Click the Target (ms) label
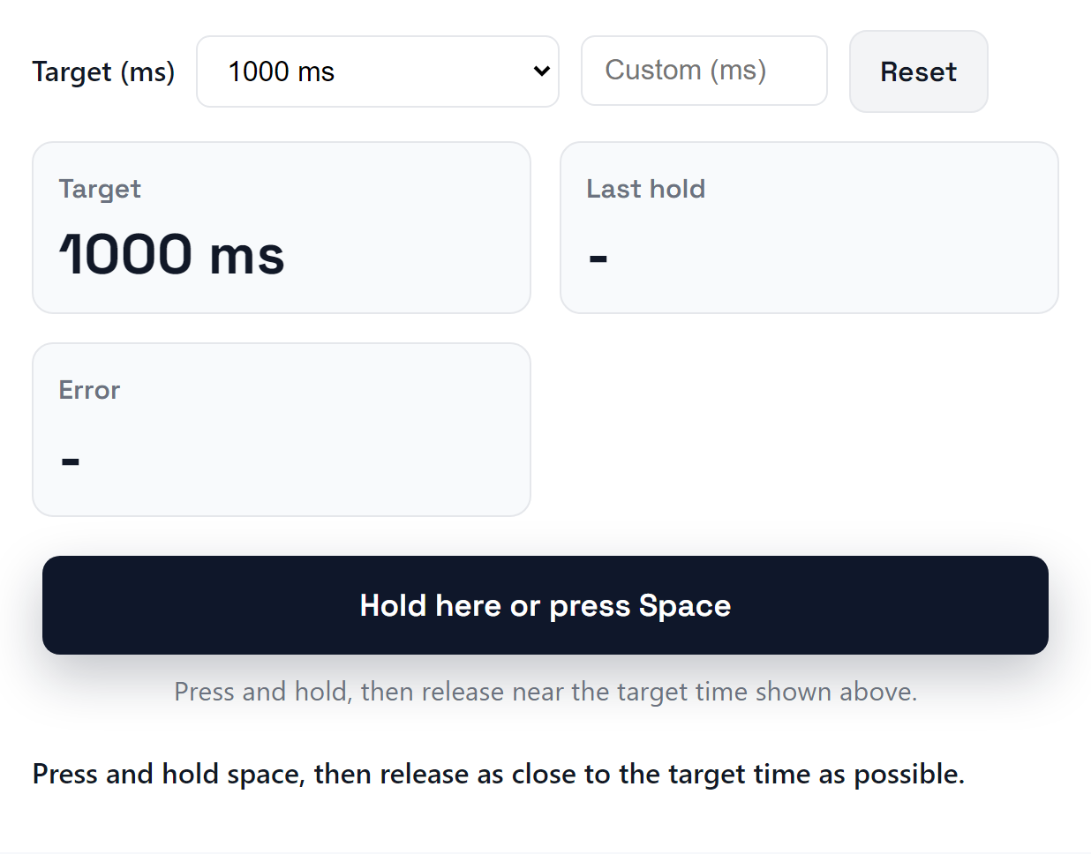The width and height of the screenshot is (1091, 854). [x=103, y=72]
